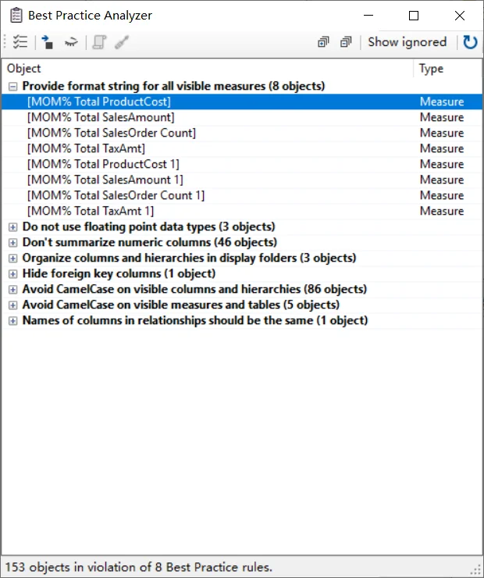Open the manage rules checklist icon

coord(20,42)
